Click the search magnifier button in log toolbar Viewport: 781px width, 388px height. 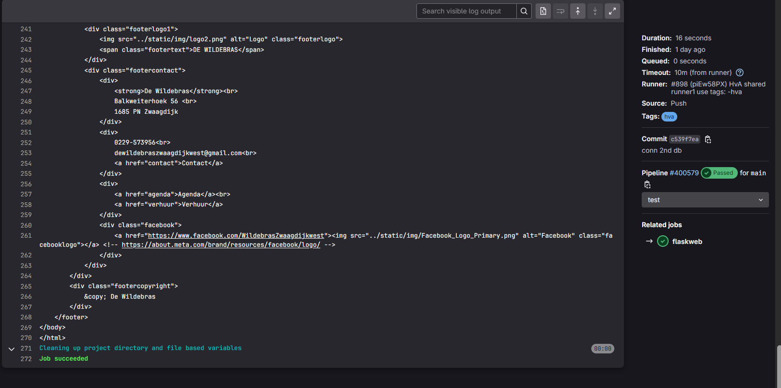click(x=524, y=11)
